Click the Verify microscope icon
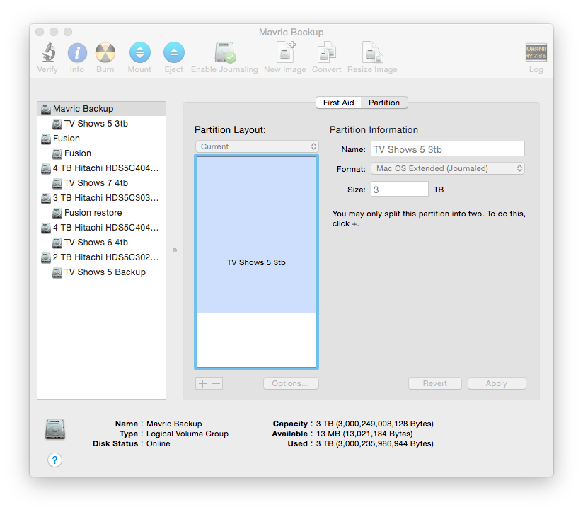The width and height of the screenshot is (583, 512). (x=48, y=52)
